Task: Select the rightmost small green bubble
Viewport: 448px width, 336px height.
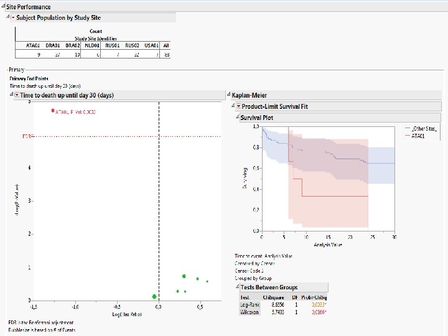Action: 207,281
